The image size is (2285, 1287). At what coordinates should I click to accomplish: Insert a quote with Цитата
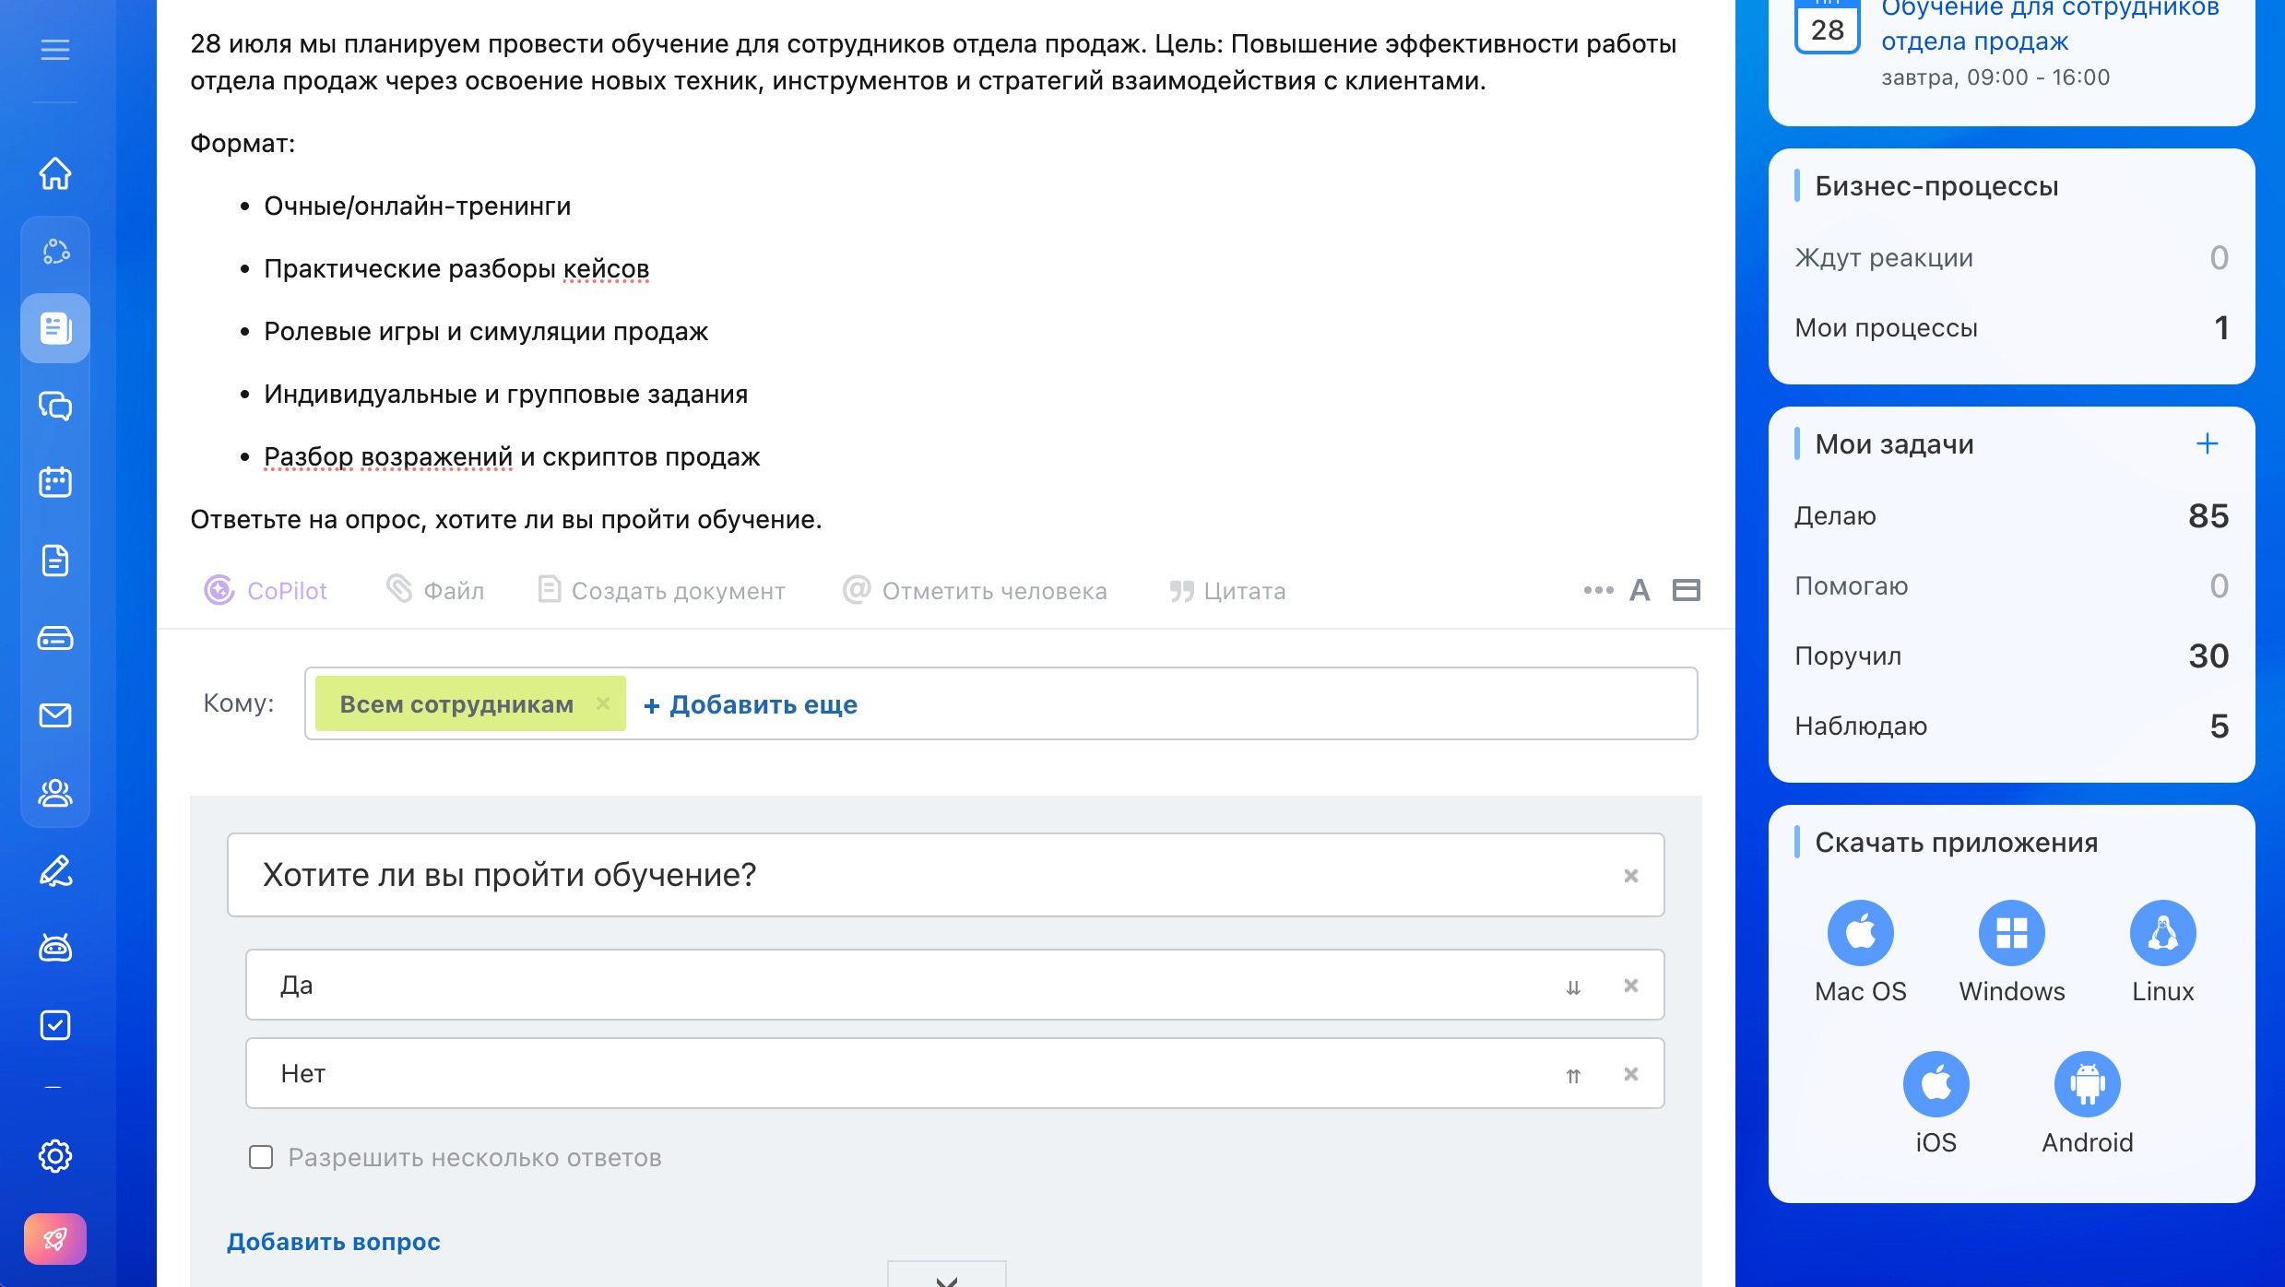point(1227,590)
